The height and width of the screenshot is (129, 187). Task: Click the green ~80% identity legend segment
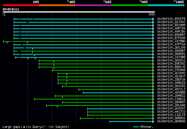point(130,5)
